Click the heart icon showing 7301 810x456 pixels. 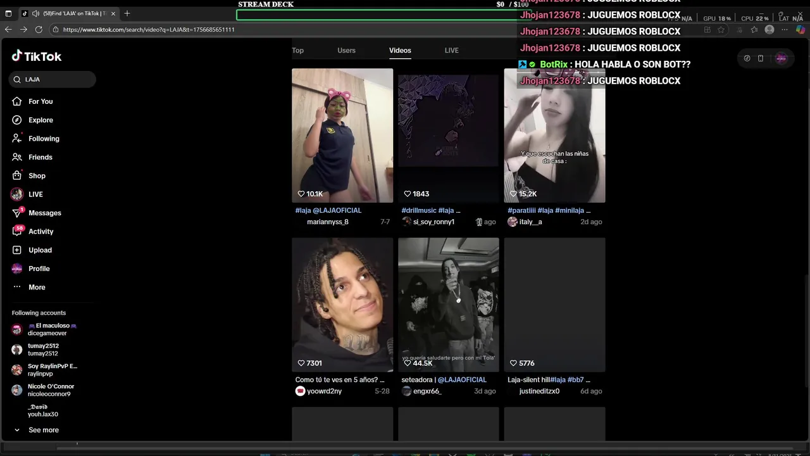pyautogui.click(x=301, y=363)
